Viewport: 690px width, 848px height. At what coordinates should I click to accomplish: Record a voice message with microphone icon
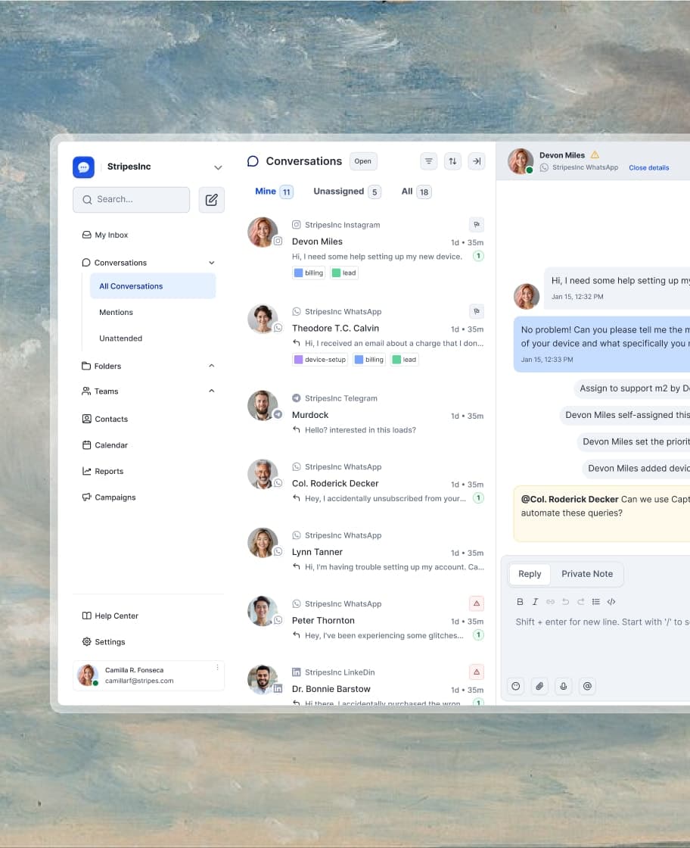(x=564, y=686)
